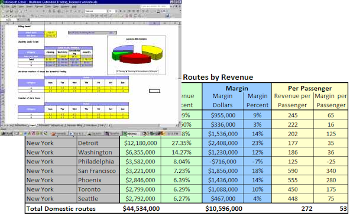Click the 'Margin' group header
350x219 pixels.
tap(237, 88)
